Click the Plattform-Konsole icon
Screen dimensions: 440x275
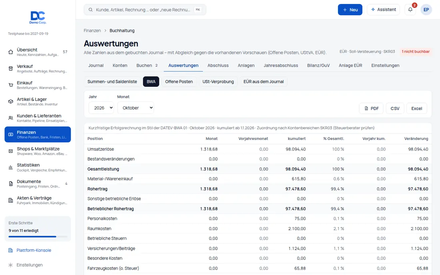(11, 250)
